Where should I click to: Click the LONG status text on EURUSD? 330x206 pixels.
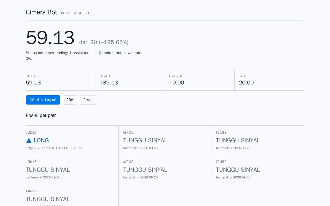tap(41, 140)
